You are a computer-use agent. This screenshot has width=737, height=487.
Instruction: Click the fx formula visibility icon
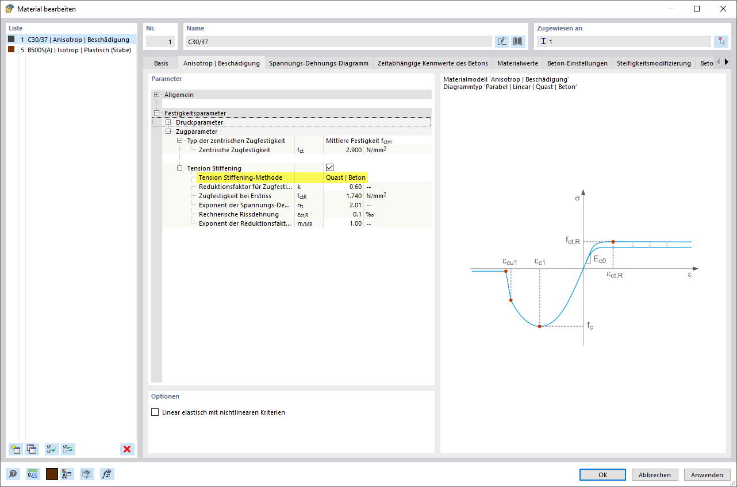pyautogui.click(x=106, y=474)
